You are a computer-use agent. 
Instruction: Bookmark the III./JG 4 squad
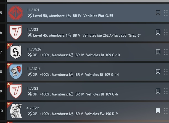(158, 72)
